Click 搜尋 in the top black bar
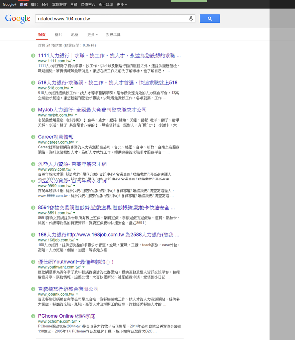This screenshot has height=340, width=295. 23,5
